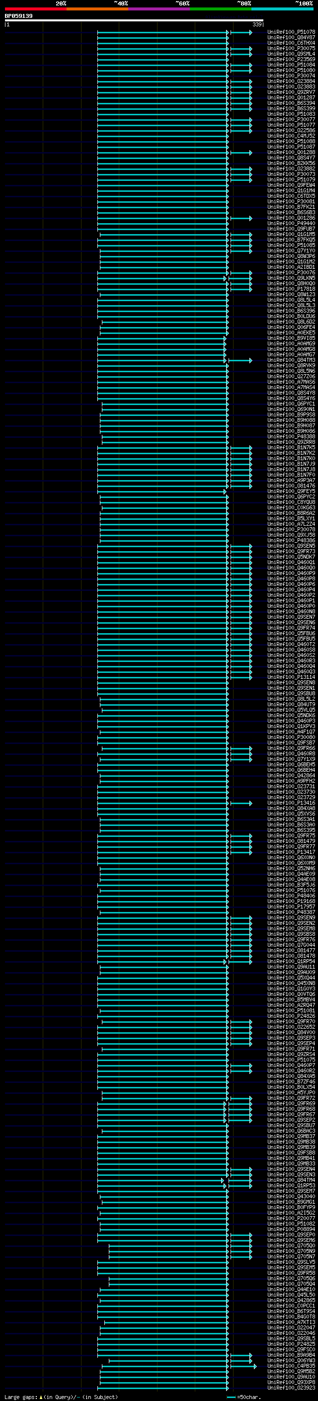Select row UniRef100_Q9FUB7
Image resolution: width=318 pixels, height=1401 pixels.
[x=291, y=229]
